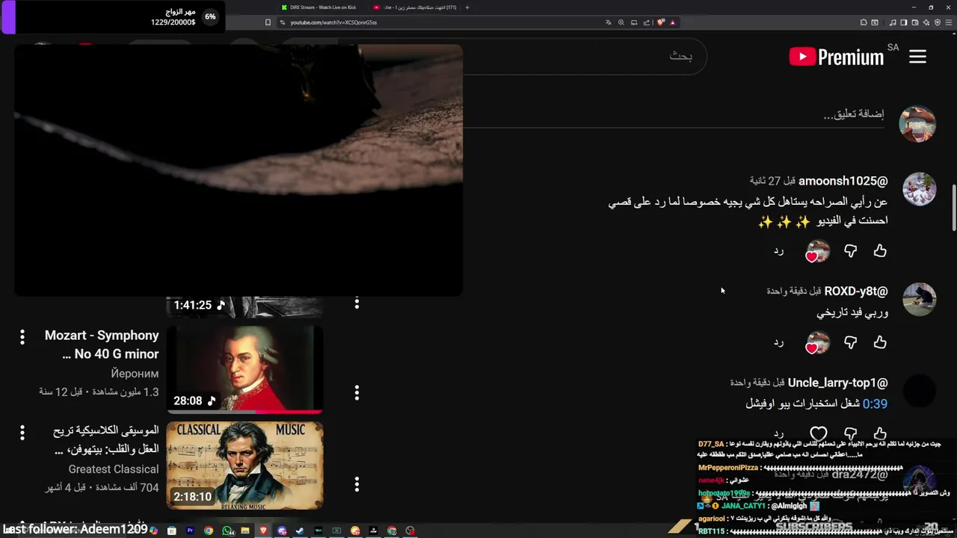957x538 pixels.
Task: Open the page zoom magnifier icon
Action: tap(621, 22)
